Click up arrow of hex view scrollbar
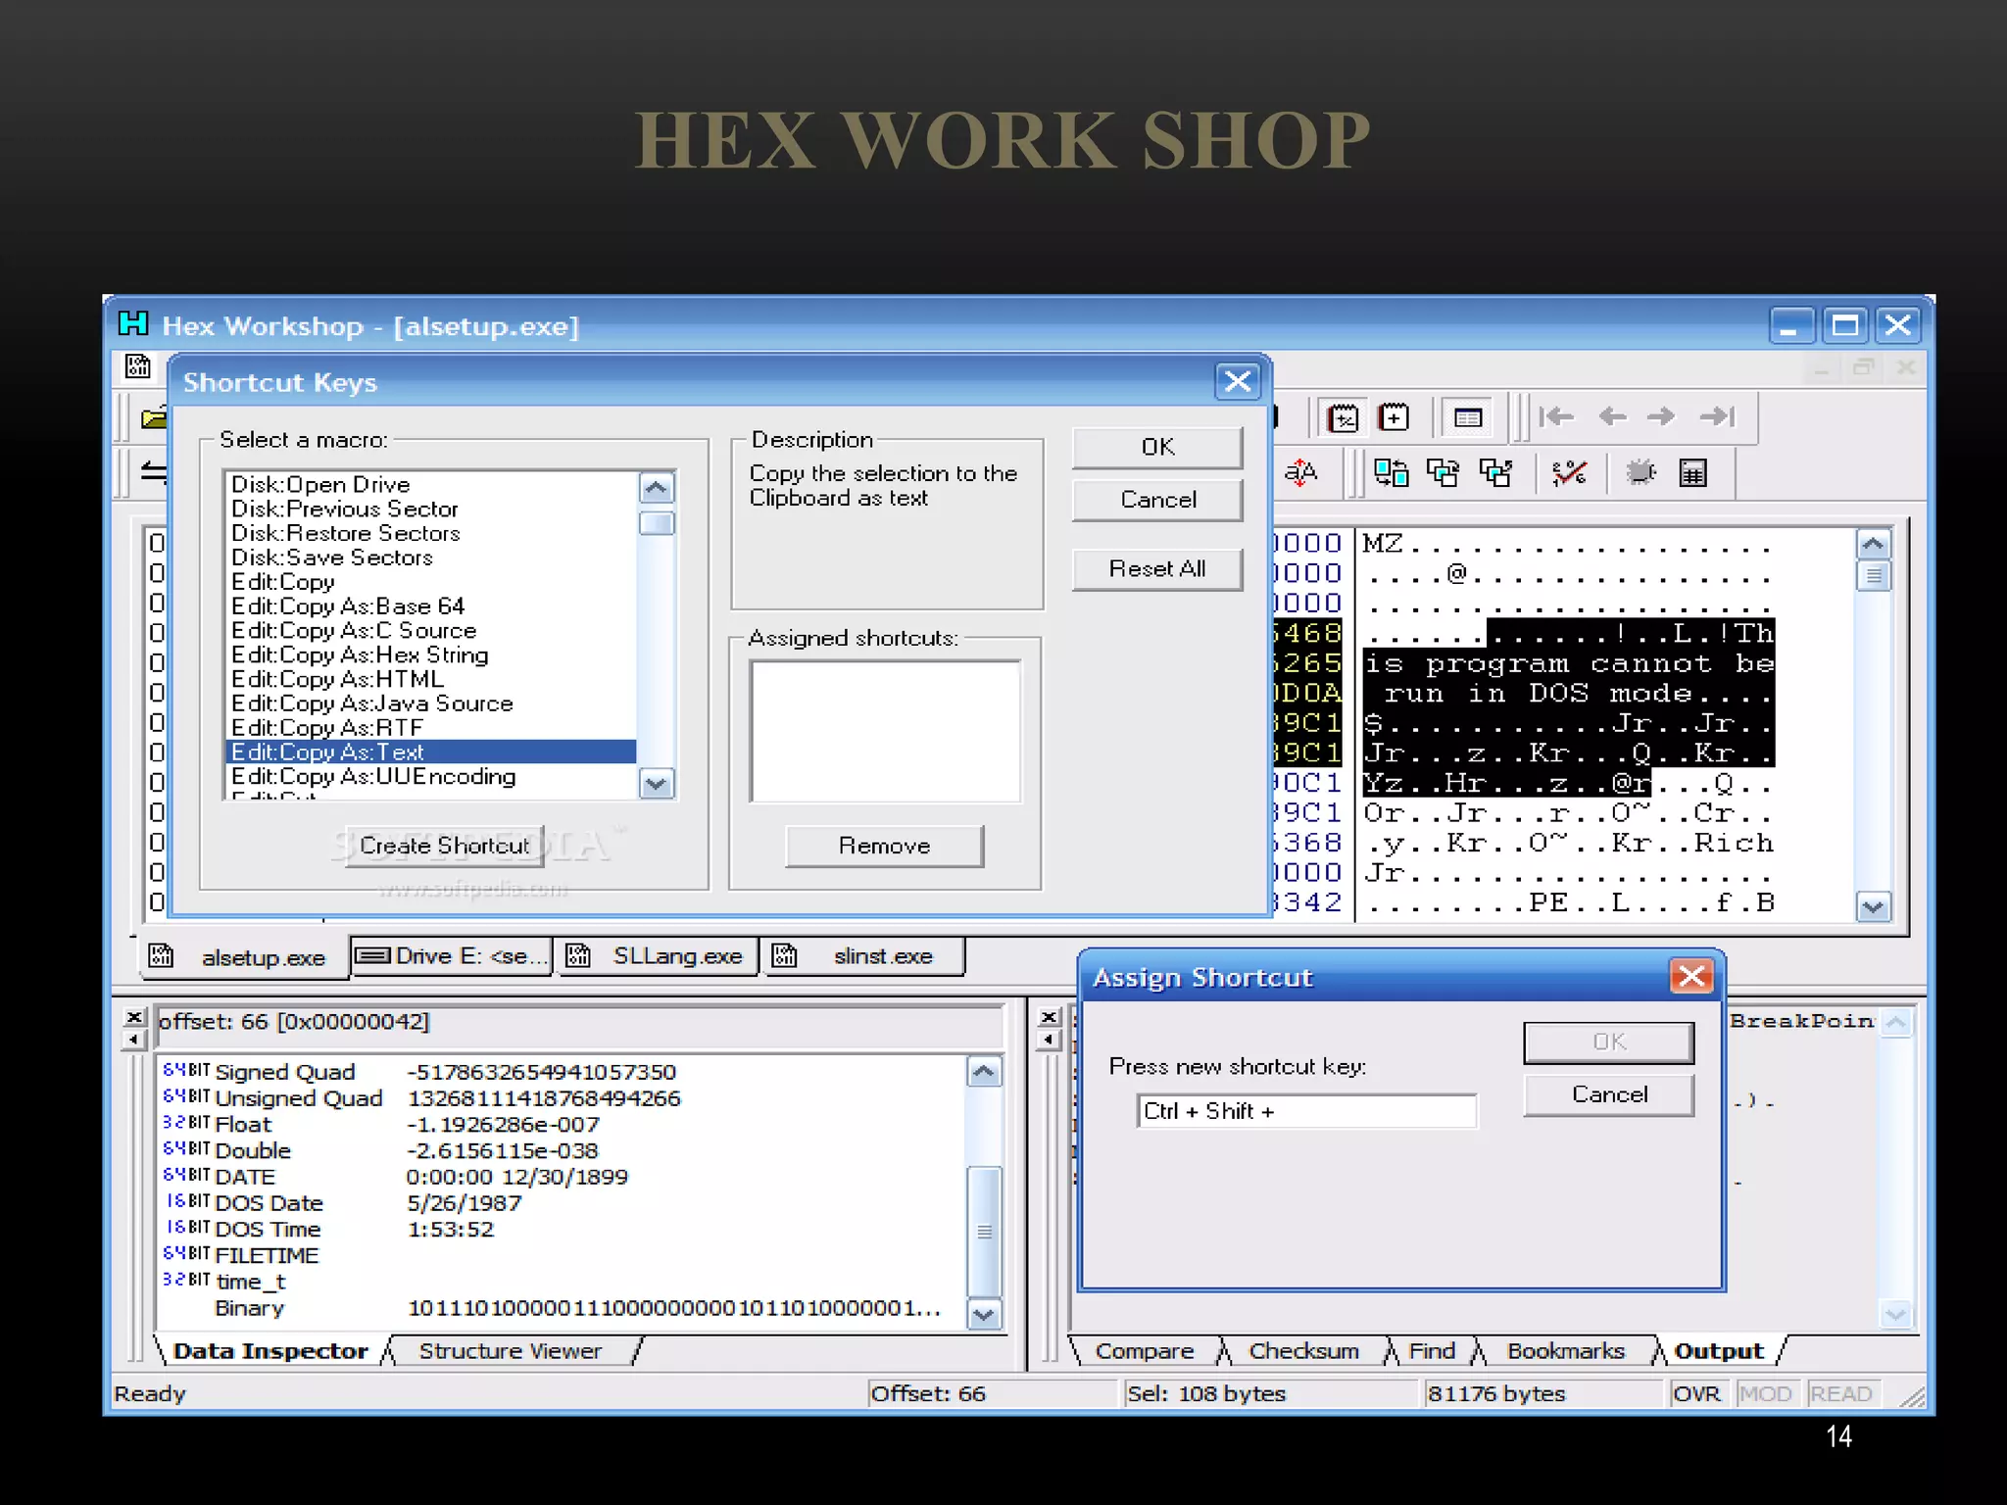Image resolution: width=2007 pixels, height=1505 pixels. [x=1873, y=544]
